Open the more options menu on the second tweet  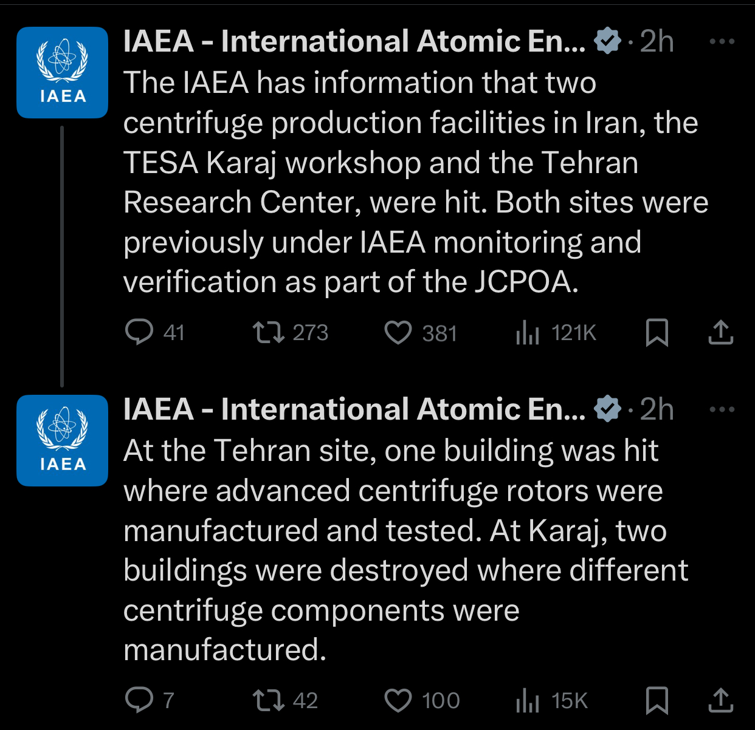tap(721, 408)
